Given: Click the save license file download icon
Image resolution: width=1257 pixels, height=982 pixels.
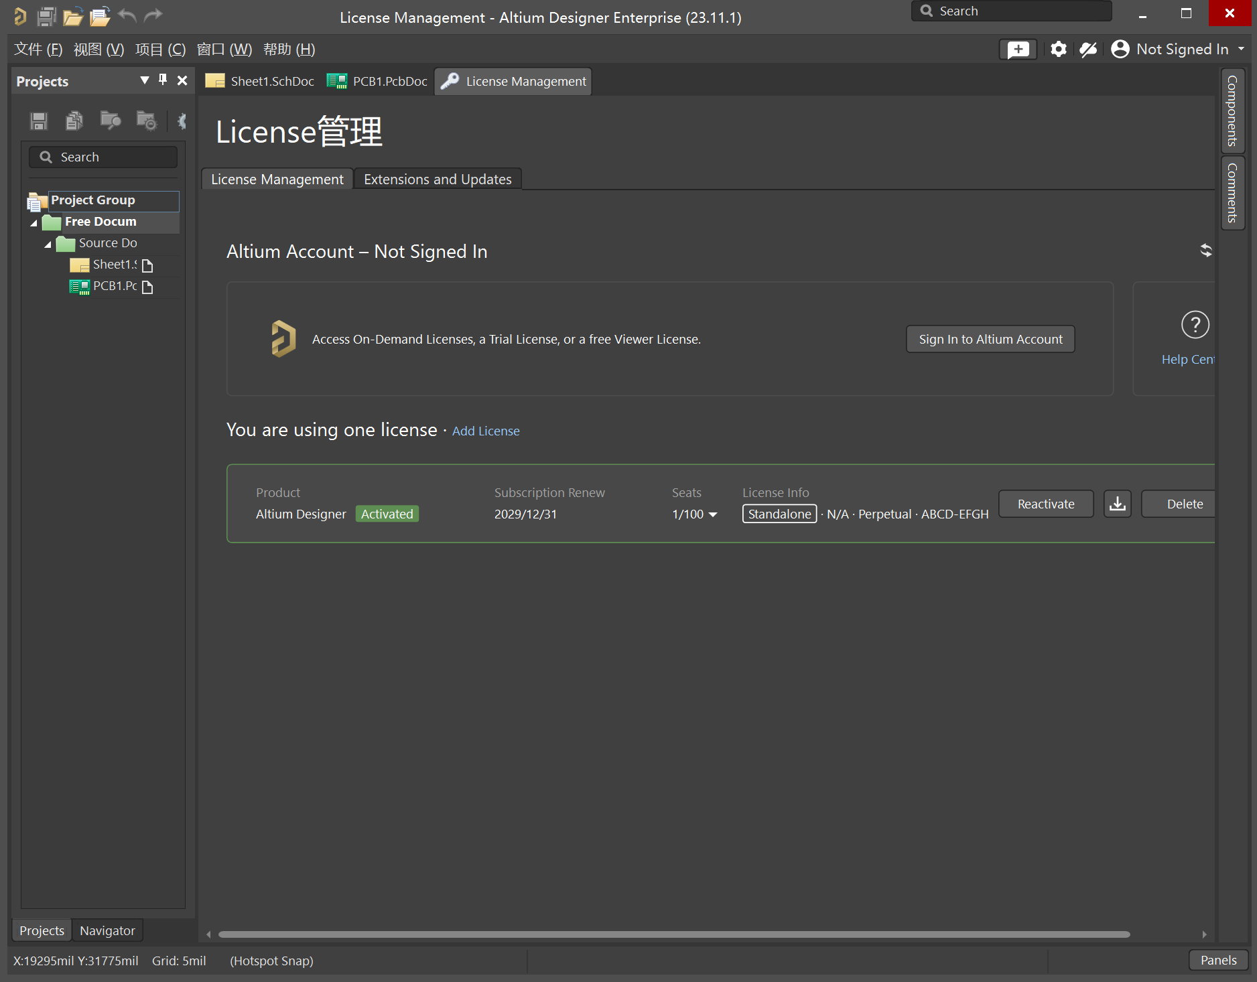Looking at the screenshot, I should 1117,504.
